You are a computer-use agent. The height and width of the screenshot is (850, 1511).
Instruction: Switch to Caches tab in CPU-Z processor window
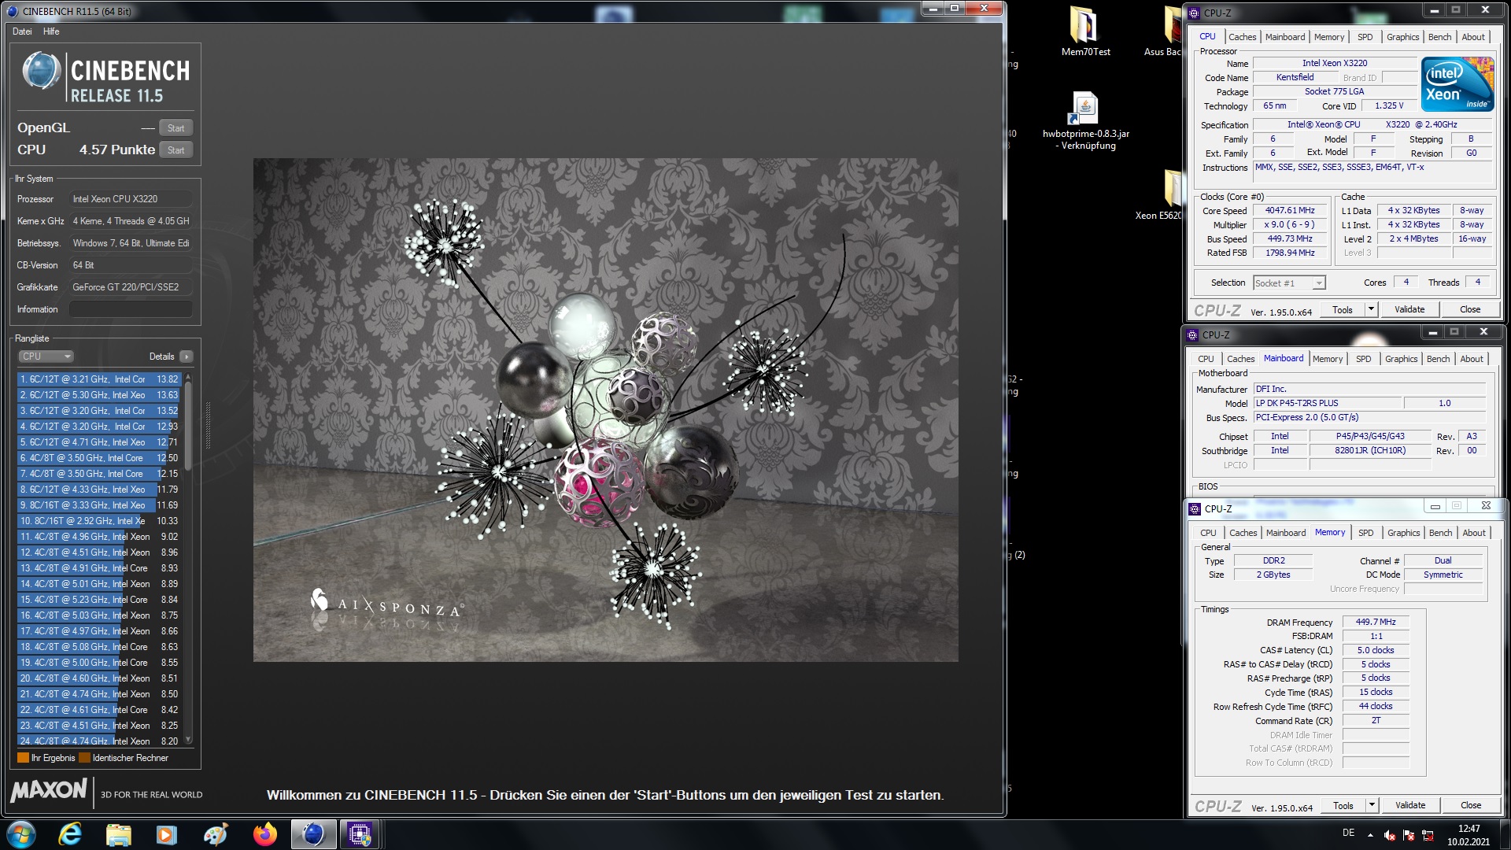pyautogui.click(x=1242, y=37)
